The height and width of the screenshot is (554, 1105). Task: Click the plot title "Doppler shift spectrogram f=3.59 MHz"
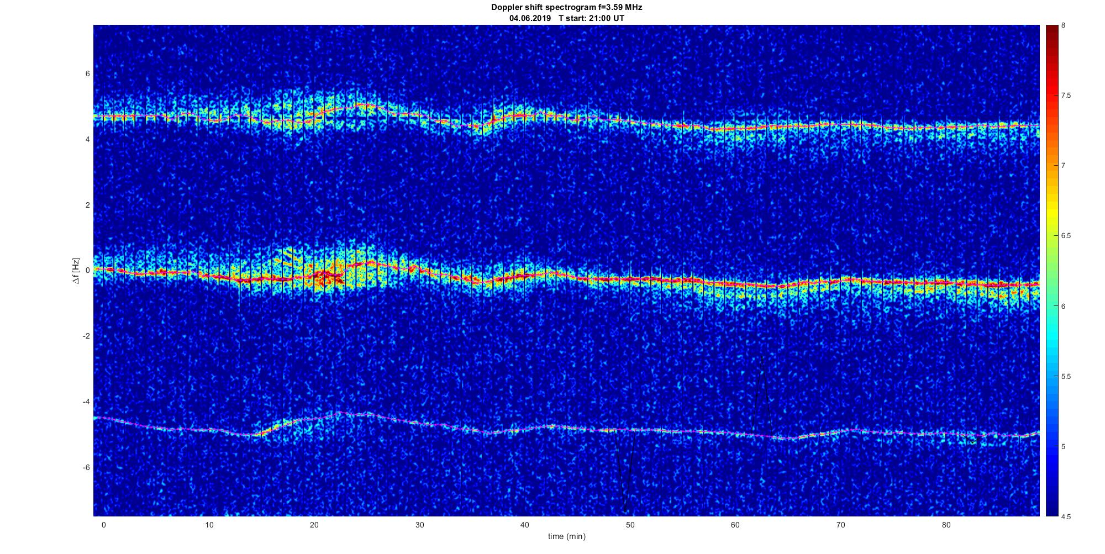point(566,7)
